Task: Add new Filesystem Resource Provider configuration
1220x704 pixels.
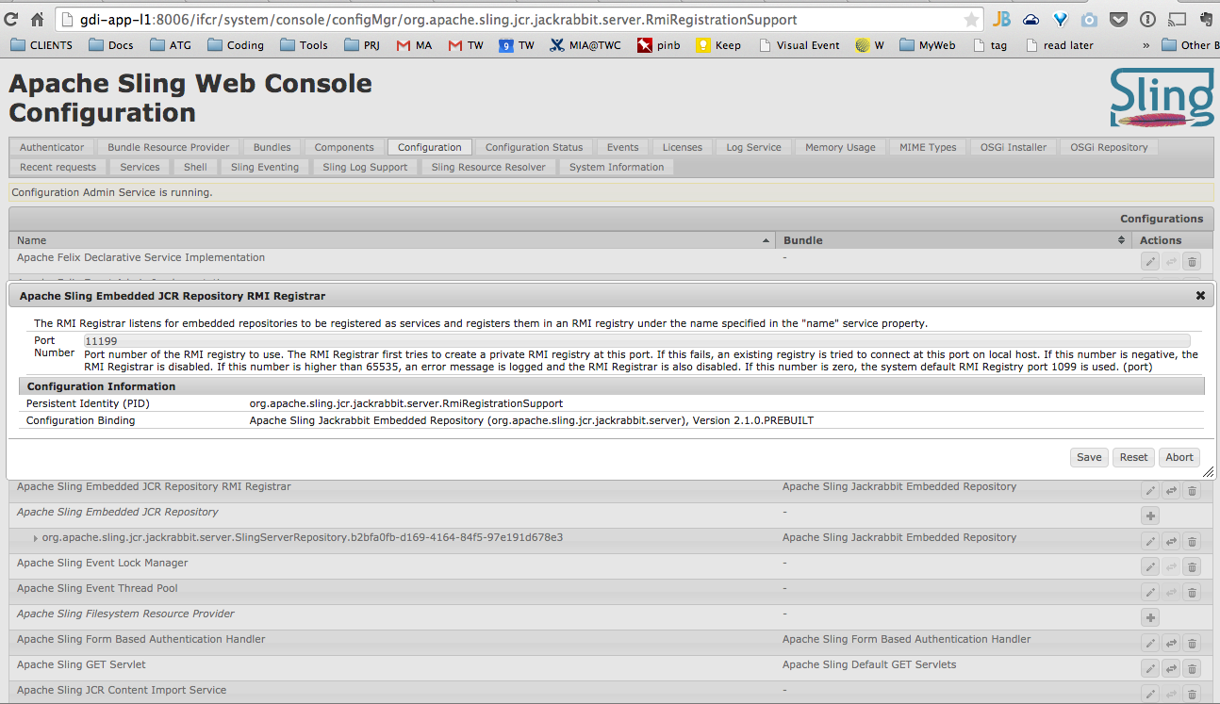Action: pyautogui.click(x=1150, y=618)
